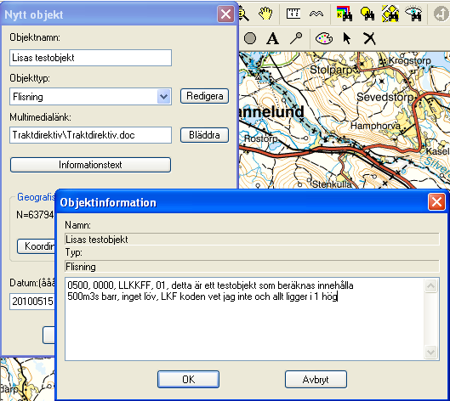The width and height of the screenshot is (450, 401).
Task: Click the Objektnamn input field
Action: [90, 58]
